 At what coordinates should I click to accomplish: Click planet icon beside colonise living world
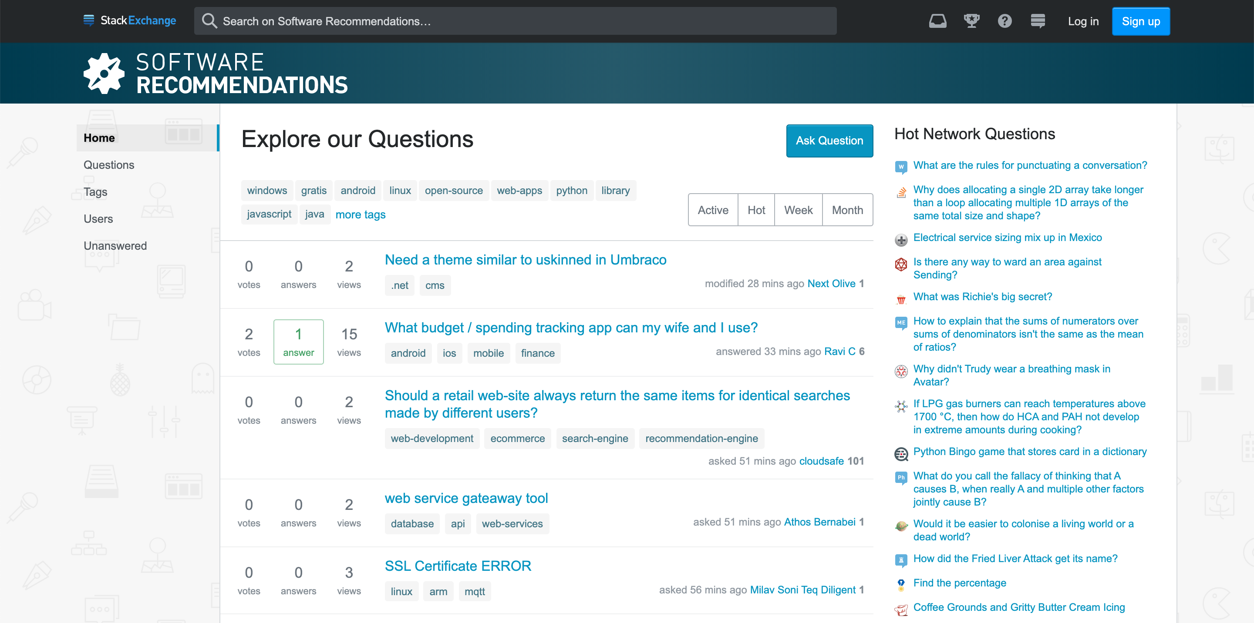pyautogui.click(x=901, y=526)
